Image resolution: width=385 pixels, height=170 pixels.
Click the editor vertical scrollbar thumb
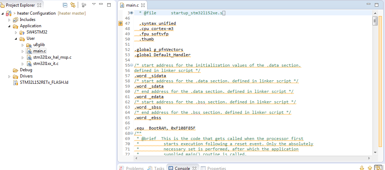tap(374, 21)
